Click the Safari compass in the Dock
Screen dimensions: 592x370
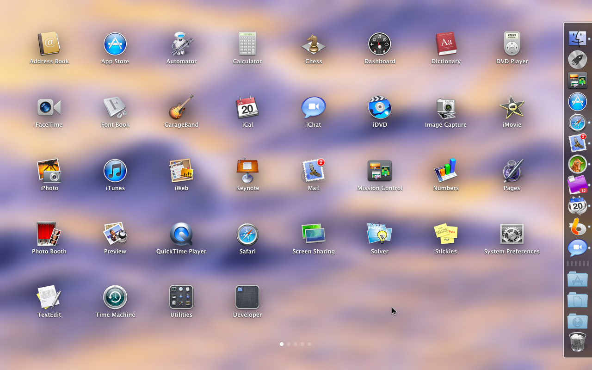pos(577,123)
